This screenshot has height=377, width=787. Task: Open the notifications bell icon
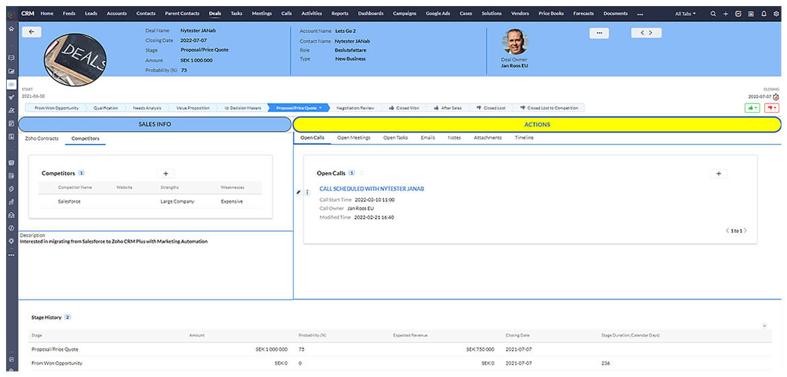[x=763, y=13]
